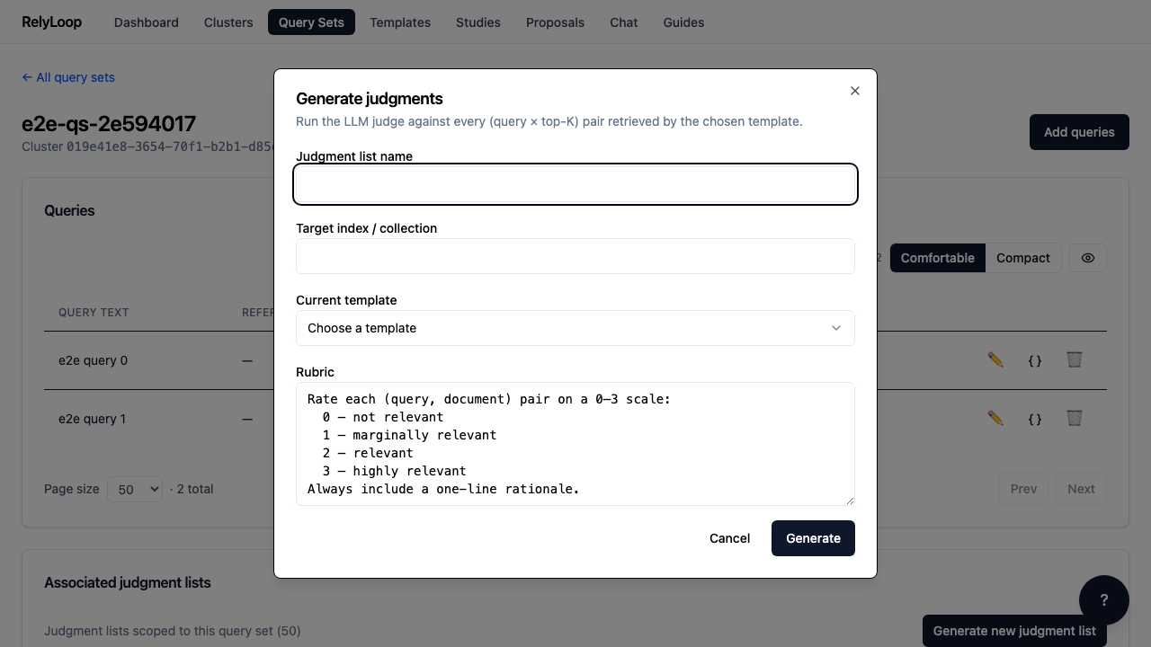Edit e2e query 0 with pencil icon
Viewport: 1151px width, 647px height.
pyautogui.click(x=995, y=359)
